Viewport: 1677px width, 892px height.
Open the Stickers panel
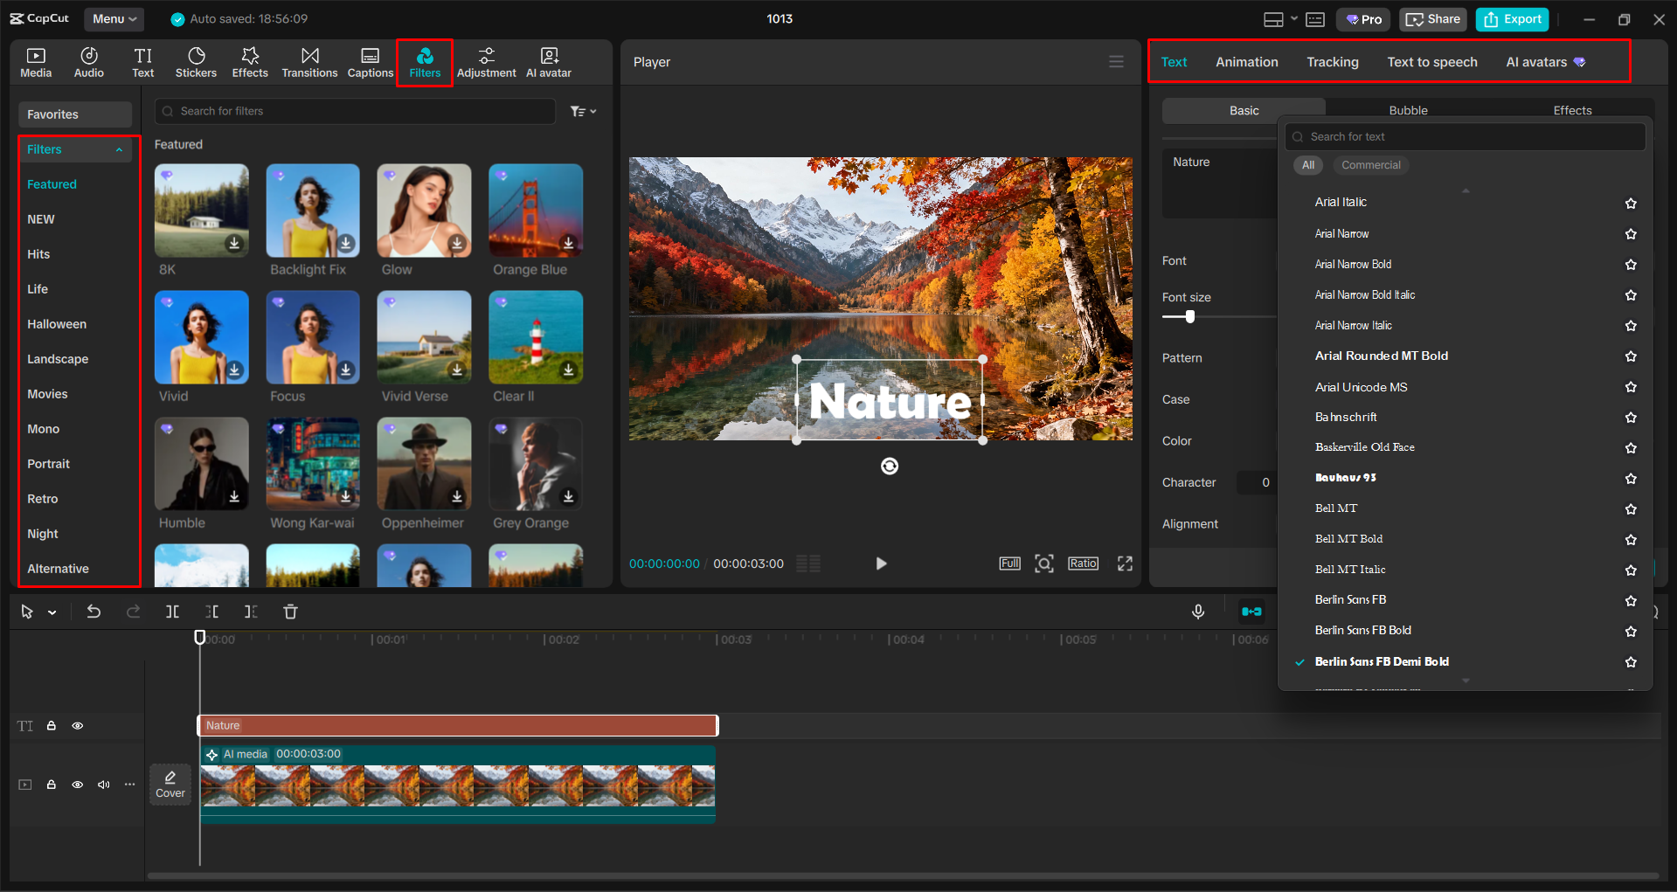point(196,61)
